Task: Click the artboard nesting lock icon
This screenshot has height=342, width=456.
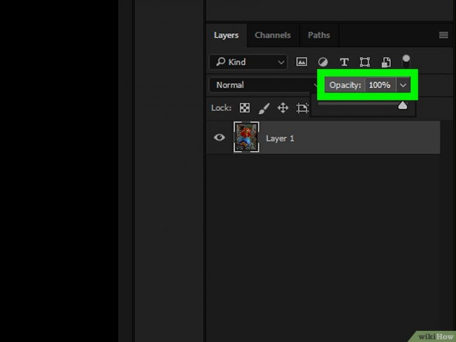Action: pos(302,108)
